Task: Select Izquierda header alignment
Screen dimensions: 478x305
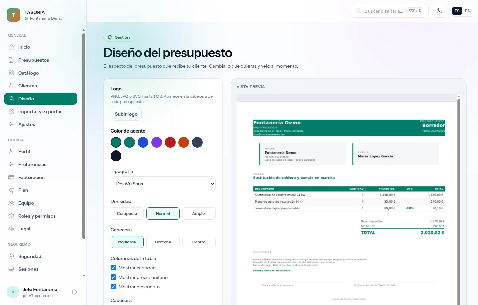Action: (x=127, y=242)
